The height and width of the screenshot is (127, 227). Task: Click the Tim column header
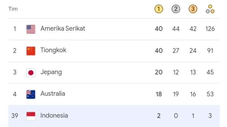coord(13,9)
